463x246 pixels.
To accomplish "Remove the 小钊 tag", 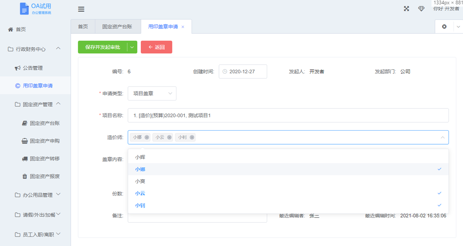I will [x=192, y=137].
